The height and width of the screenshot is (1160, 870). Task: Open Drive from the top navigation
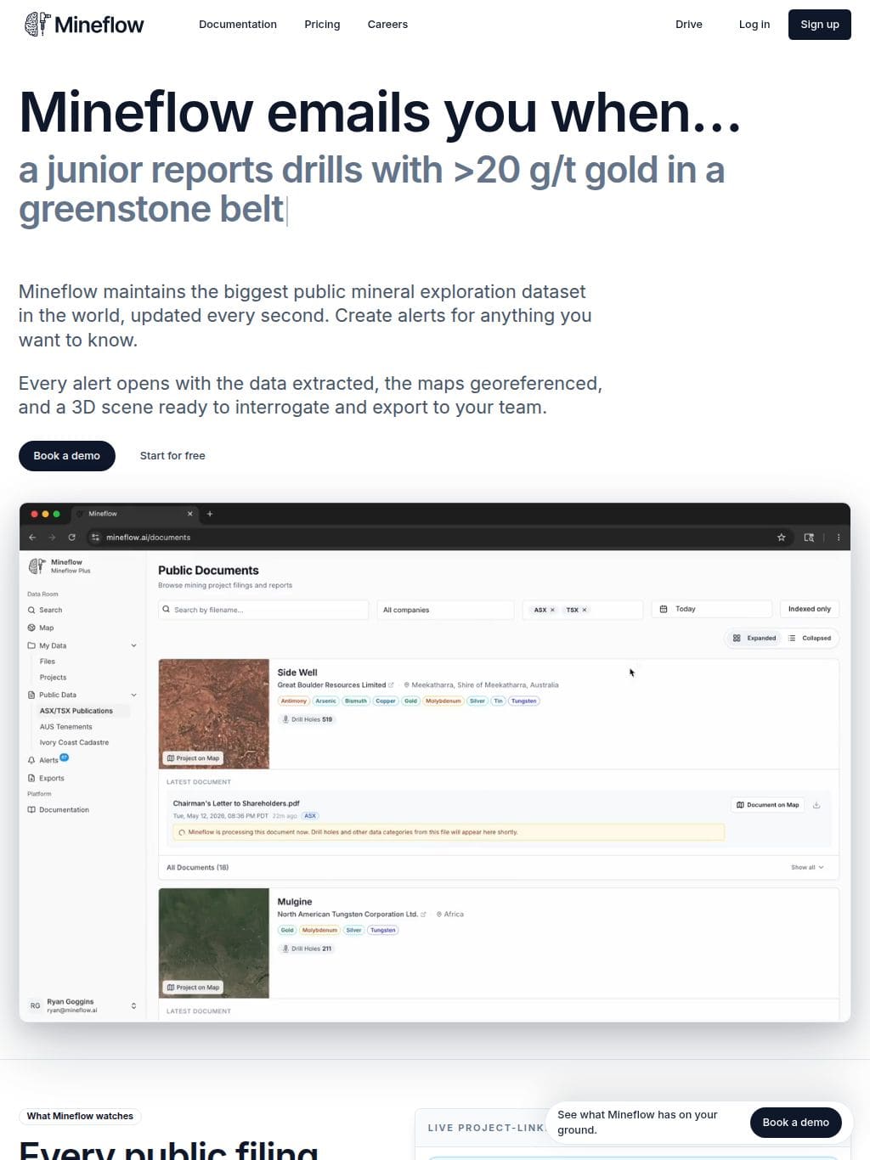point(689,25)
